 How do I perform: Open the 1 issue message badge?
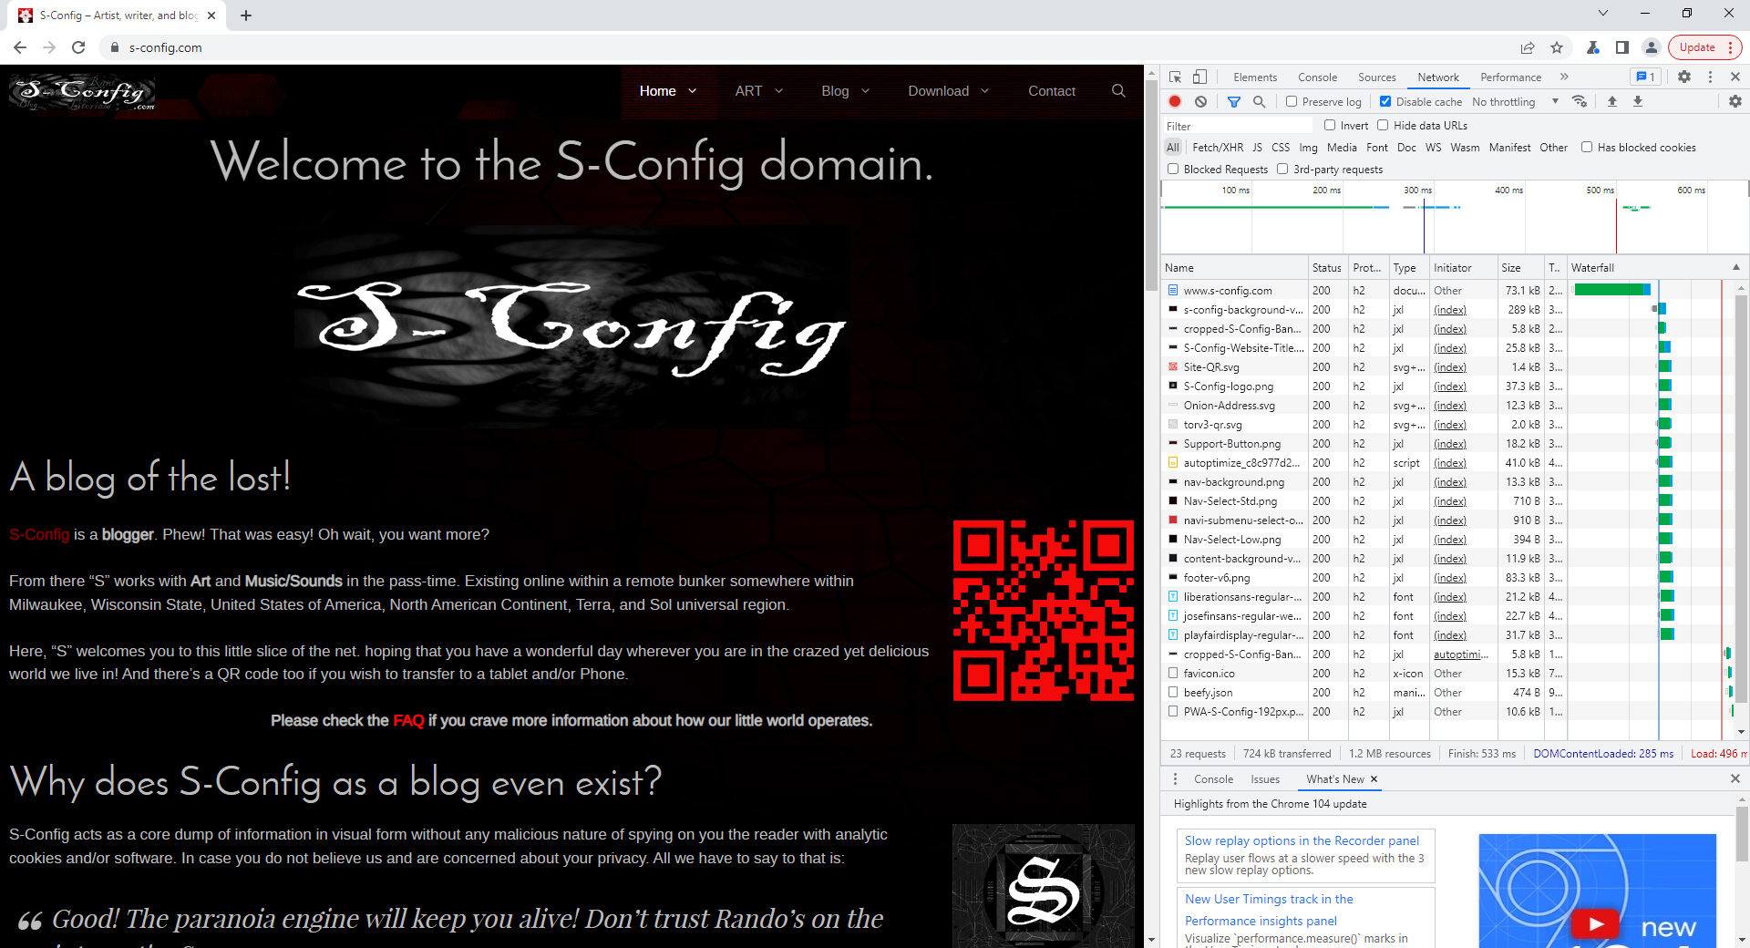click(x=1645, y=77)
